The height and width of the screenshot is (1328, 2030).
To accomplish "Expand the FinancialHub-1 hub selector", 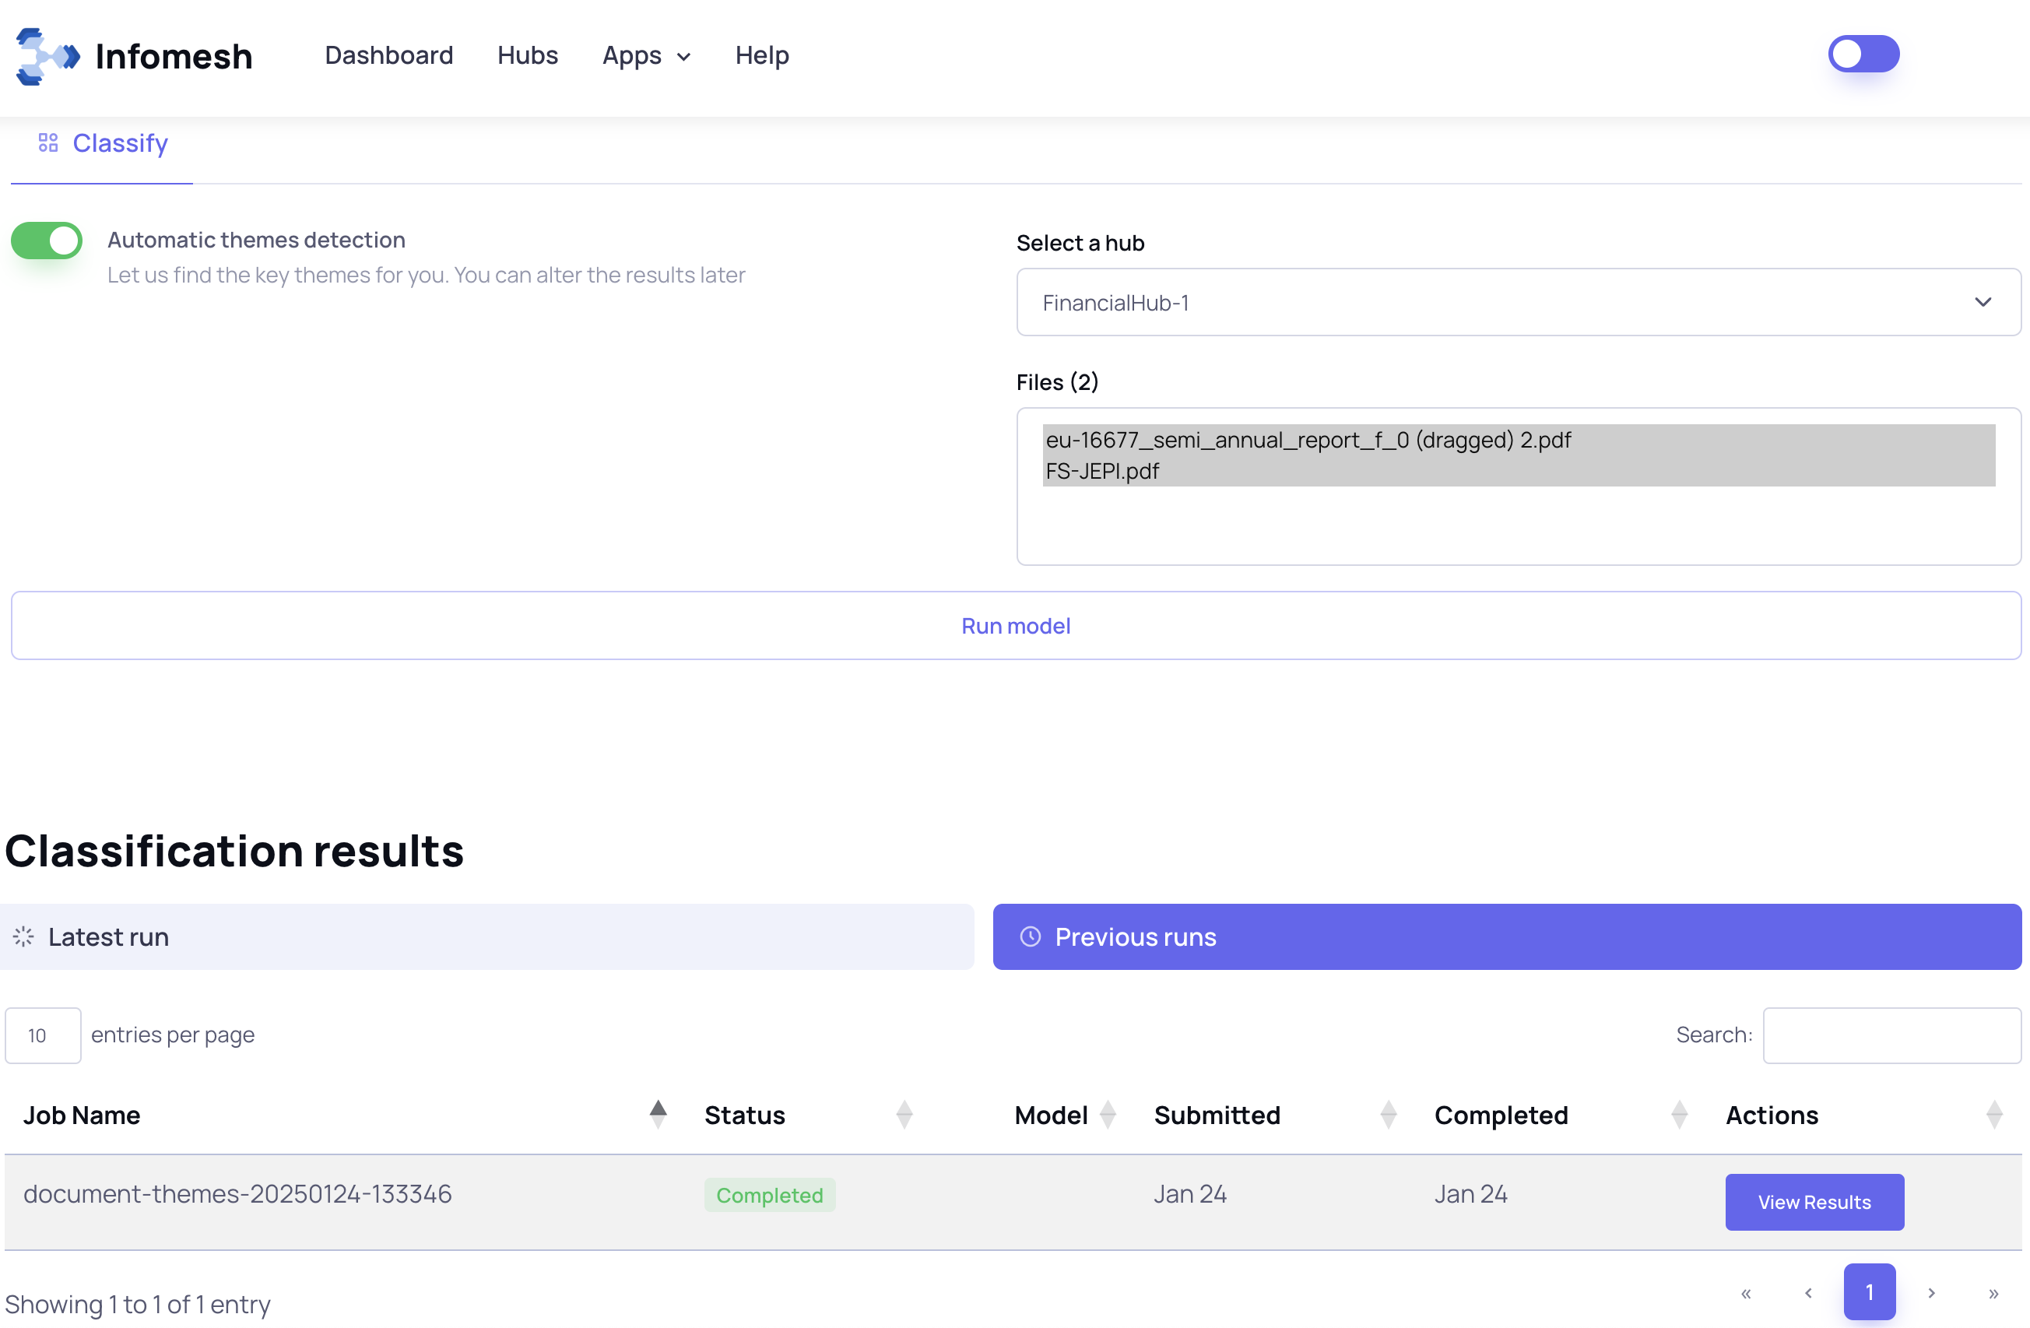I will (1517, 303).
